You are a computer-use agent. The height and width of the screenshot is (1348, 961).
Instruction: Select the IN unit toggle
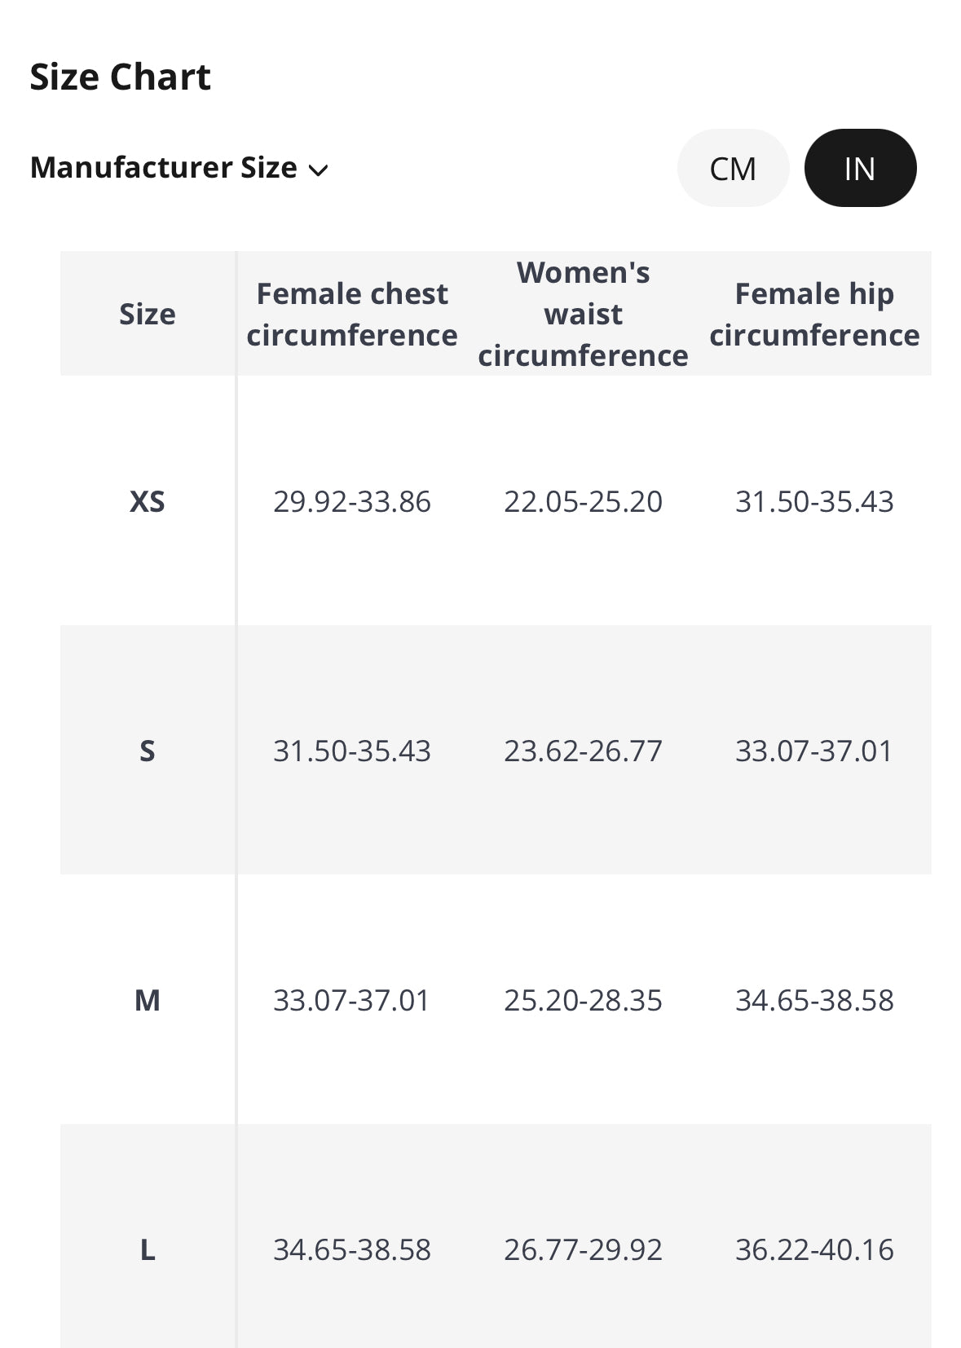pyautogui.click(x=860, y=168)
